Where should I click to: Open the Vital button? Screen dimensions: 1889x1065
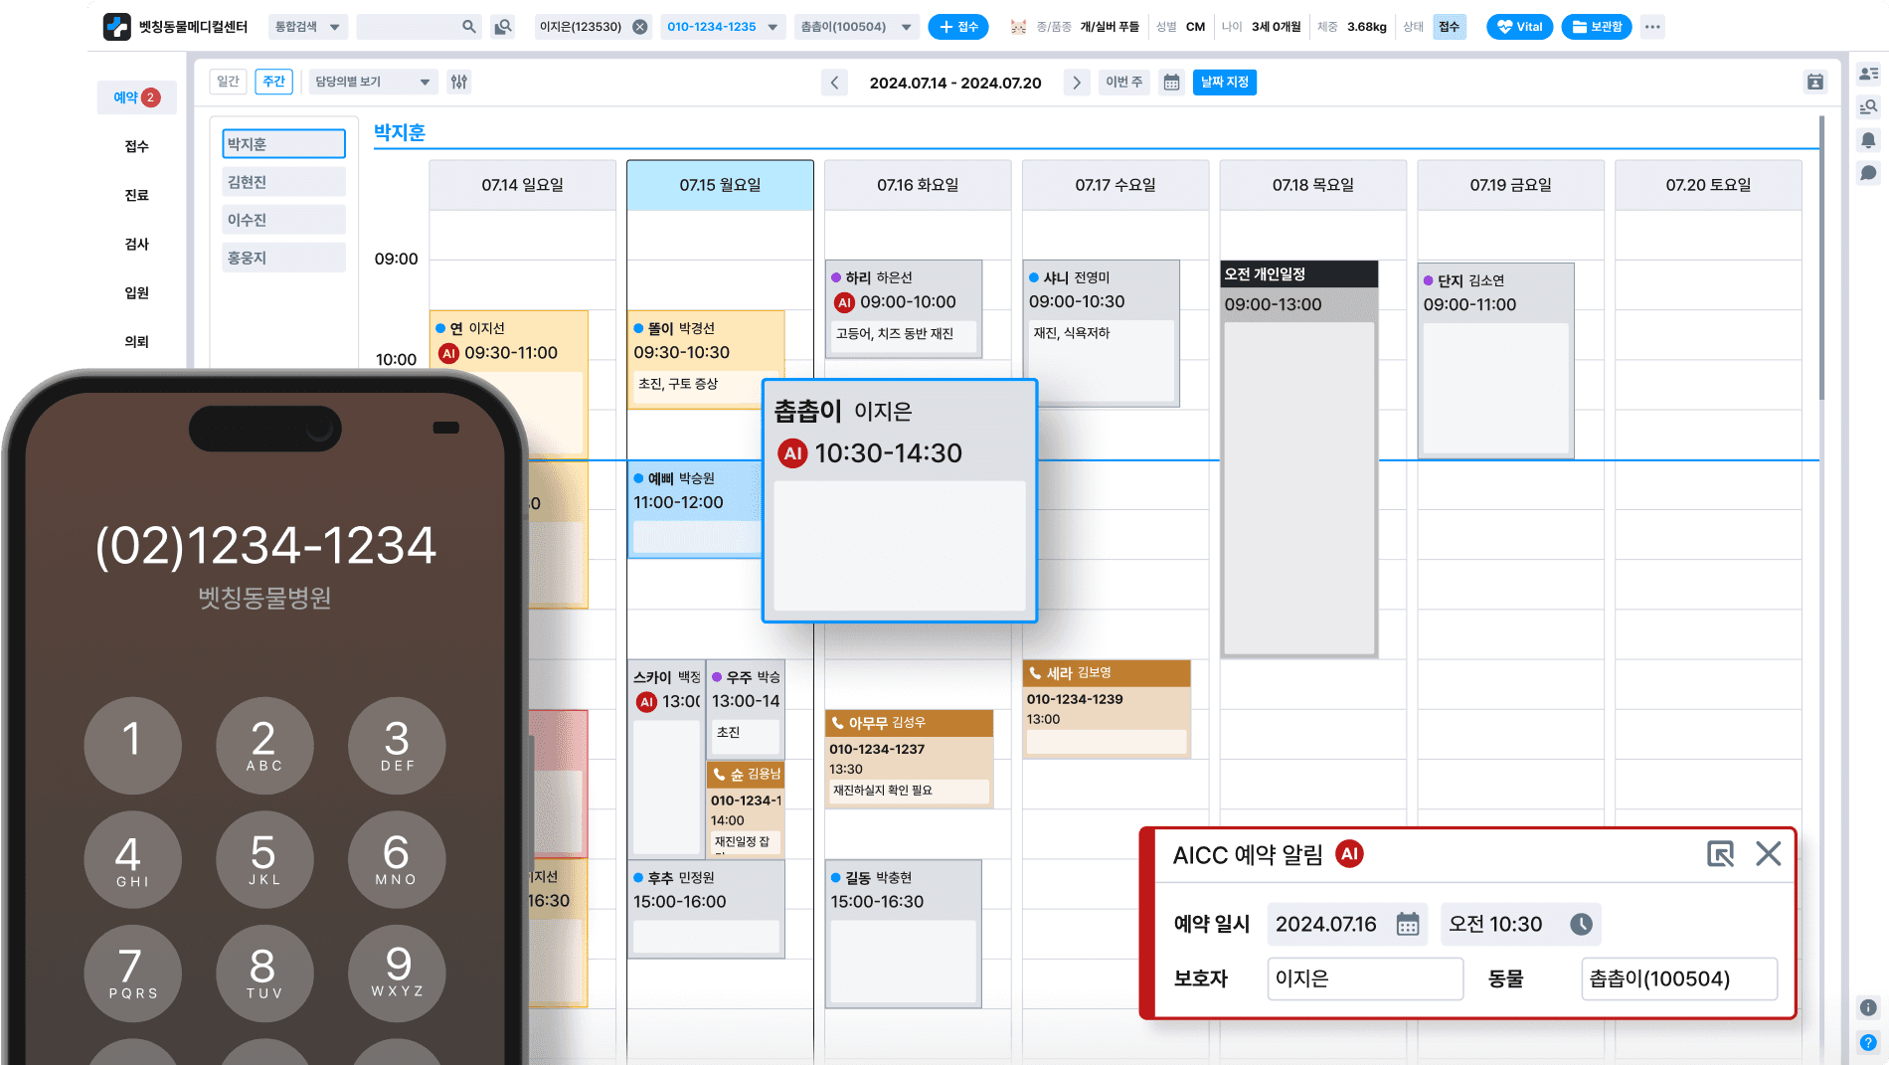click(x=1520, y=27)
